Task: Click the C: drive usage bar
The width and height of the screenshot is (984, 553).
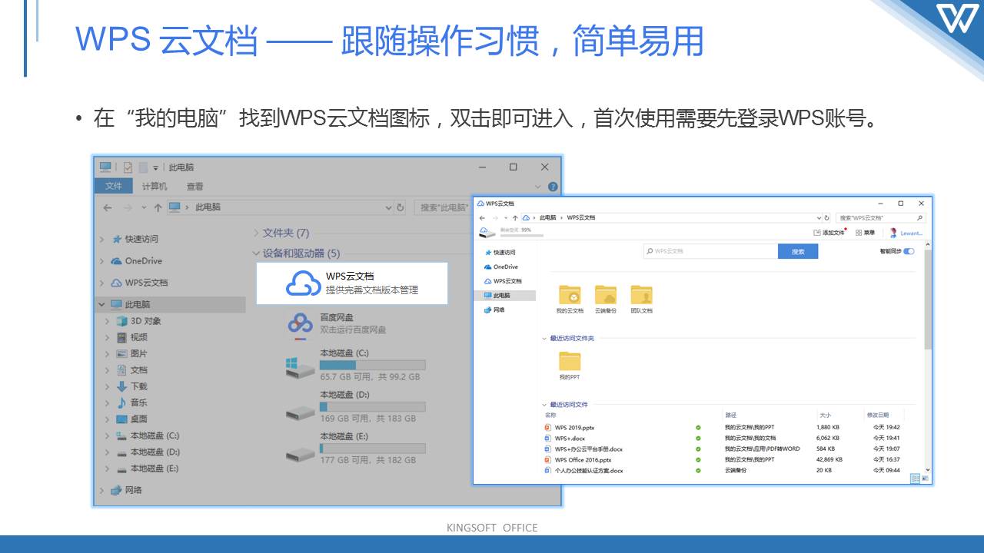Action: tap(373, 365)
